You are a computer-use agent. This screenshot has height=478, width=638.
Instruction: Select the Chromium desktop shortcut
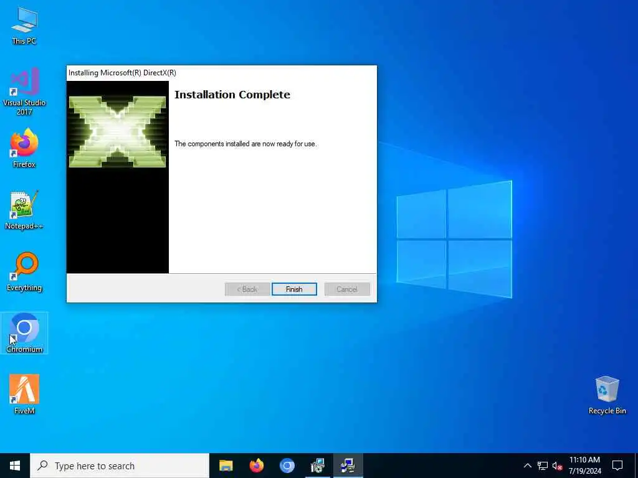pos(24,333)
